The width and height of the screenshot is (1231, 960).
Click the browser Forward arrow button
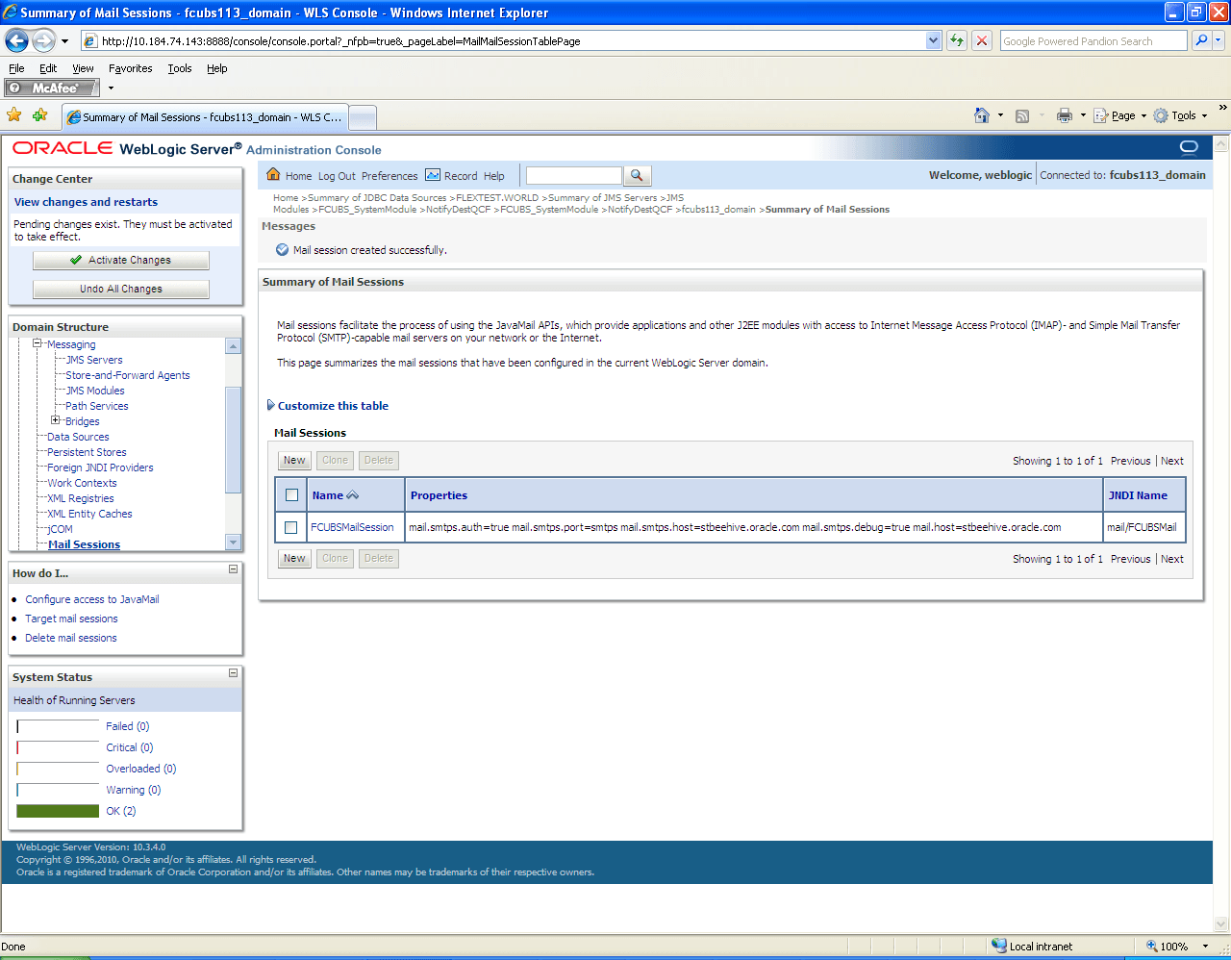[x=44, y=40]
